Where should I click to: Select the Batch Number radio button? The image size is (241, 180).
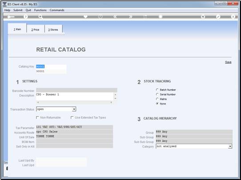click(157, 90)
